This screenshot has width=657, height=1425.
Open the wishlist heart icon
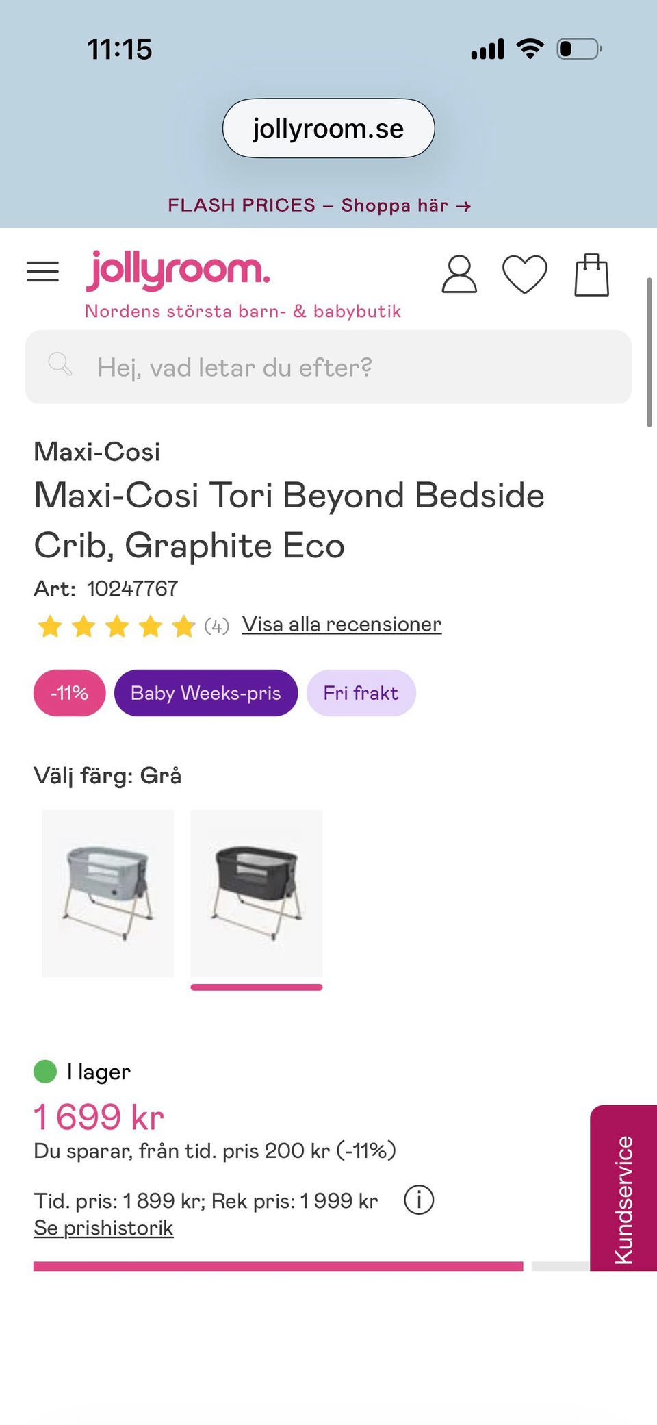pyautogui.click(x=524, y=275)
